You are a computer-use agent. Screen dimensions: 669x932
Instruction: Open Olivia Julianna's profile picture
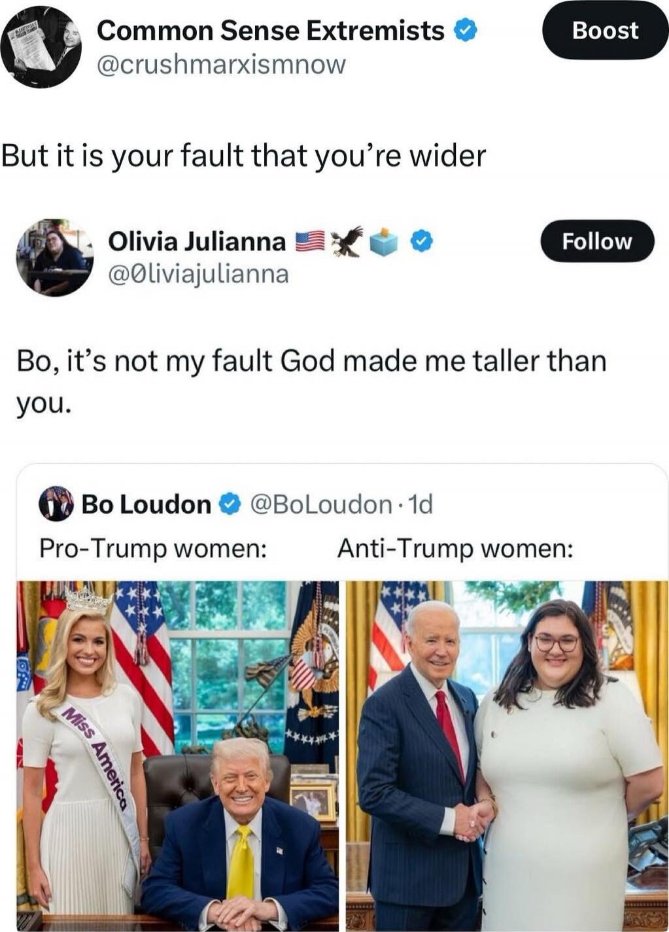click(55, 258)
